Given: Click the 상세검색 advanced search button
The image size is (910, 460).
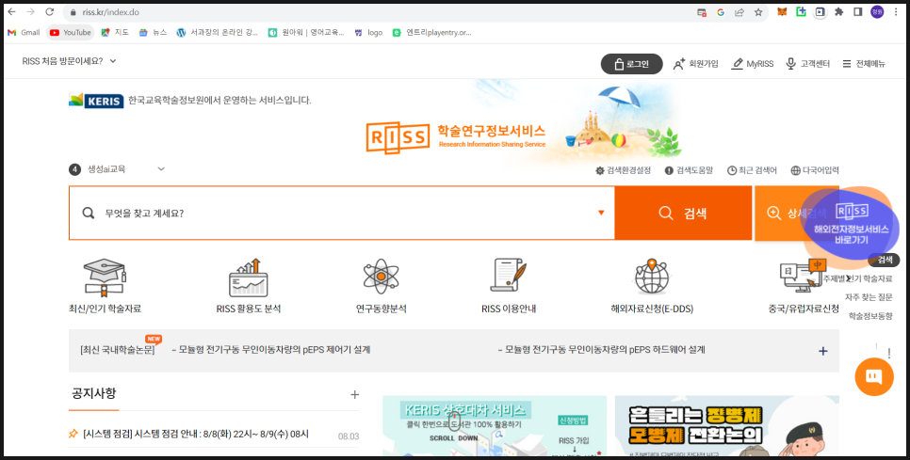Looking at the screenshot, I should coord(784,213).
